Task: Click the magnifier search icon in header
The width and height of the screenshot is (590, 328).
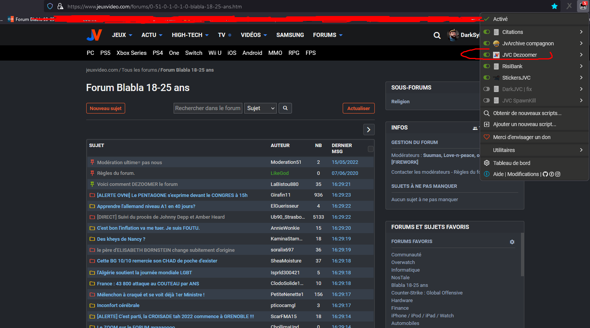Action: pyautogui.click(x=437, y=35)
